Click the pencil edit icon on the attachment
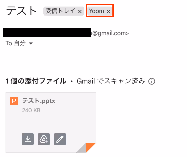Screen dimensions: 187x157 tap(60, 139)
